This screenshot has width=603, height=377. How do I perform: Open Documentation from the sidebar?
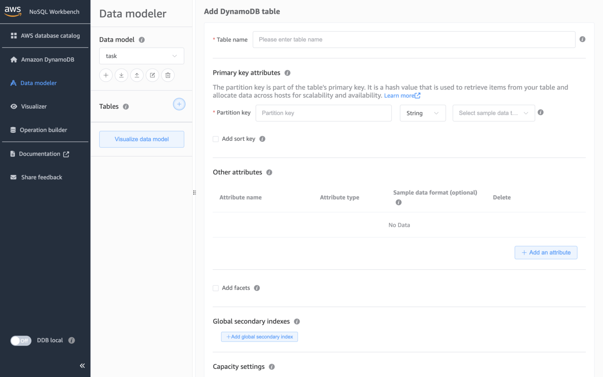[39, 154]
